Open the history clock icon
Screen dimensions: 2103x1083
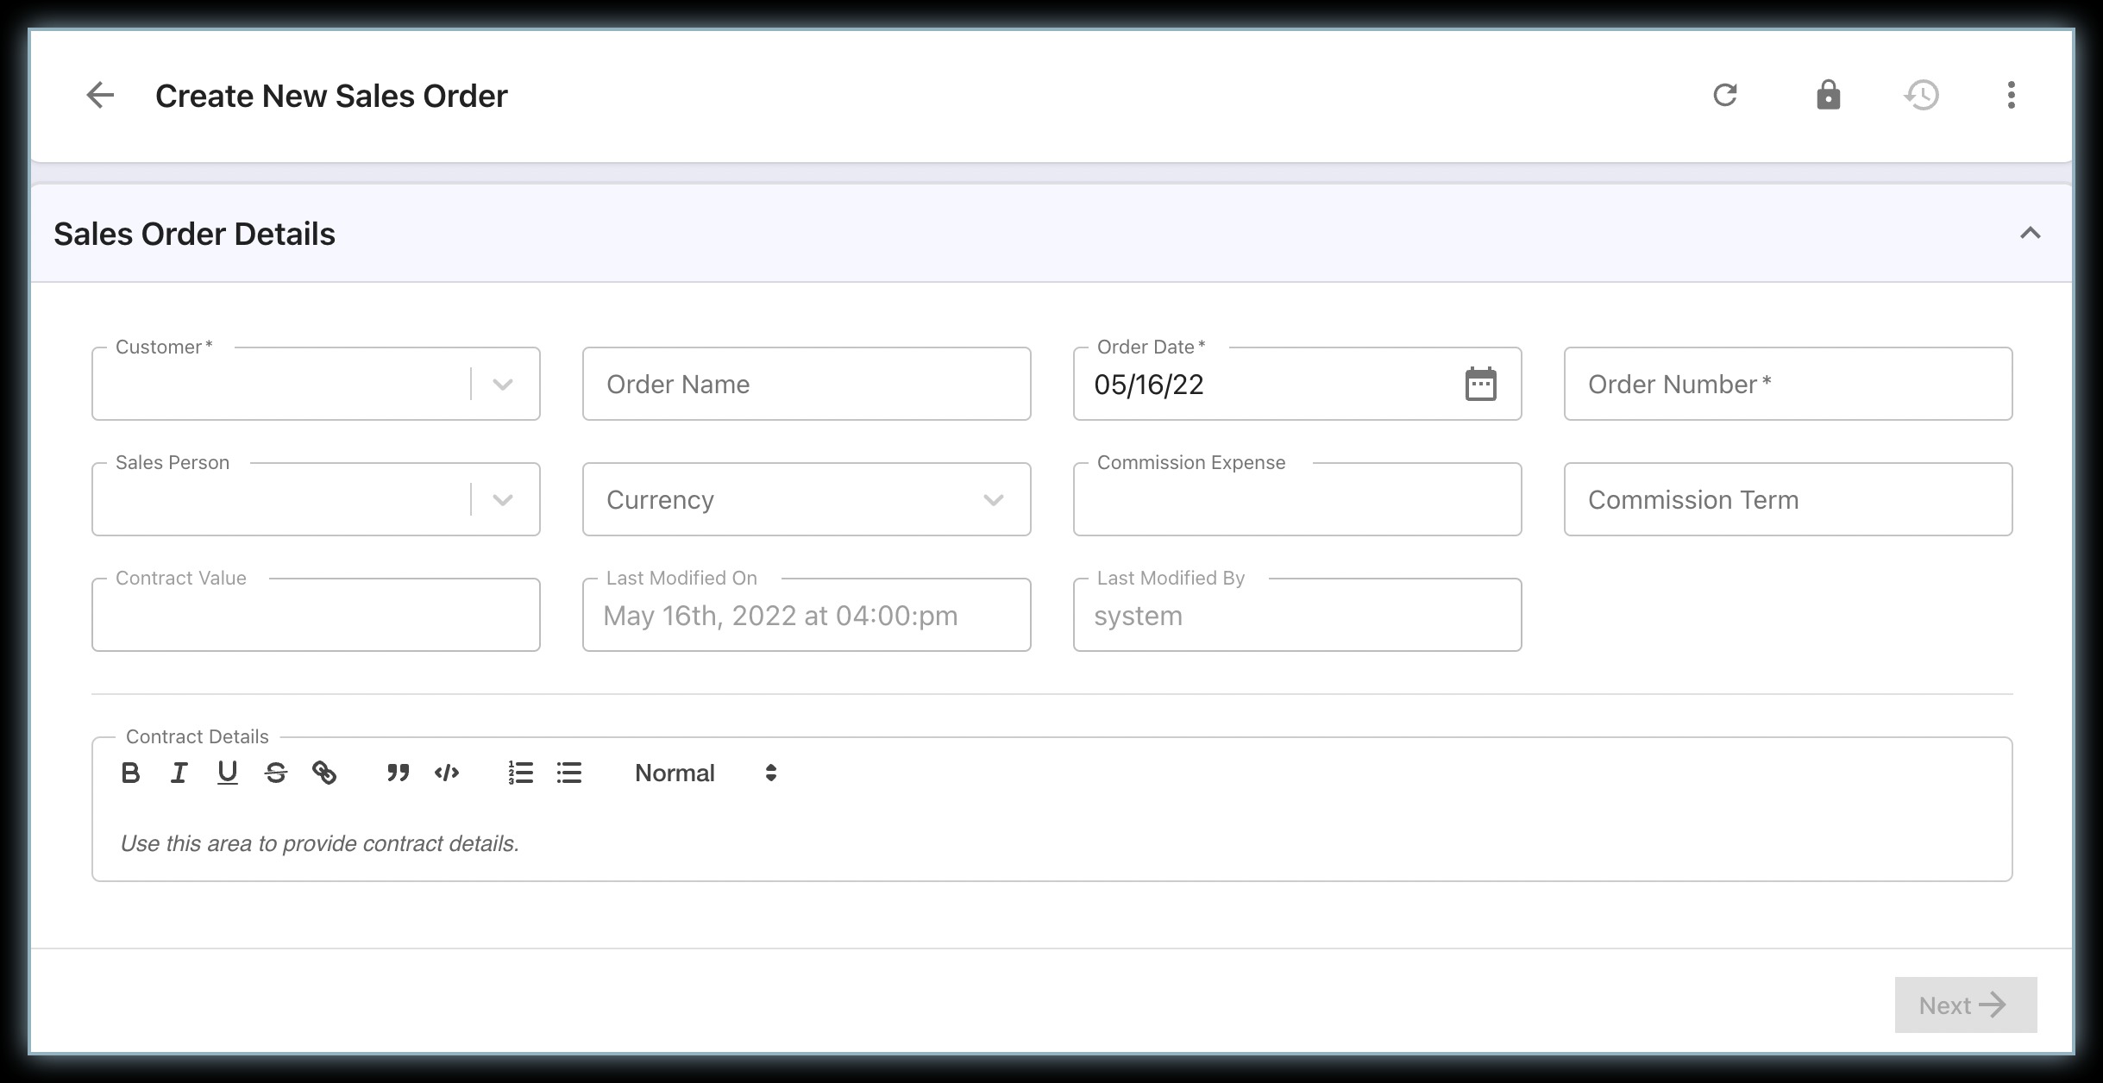(1921, 95)
